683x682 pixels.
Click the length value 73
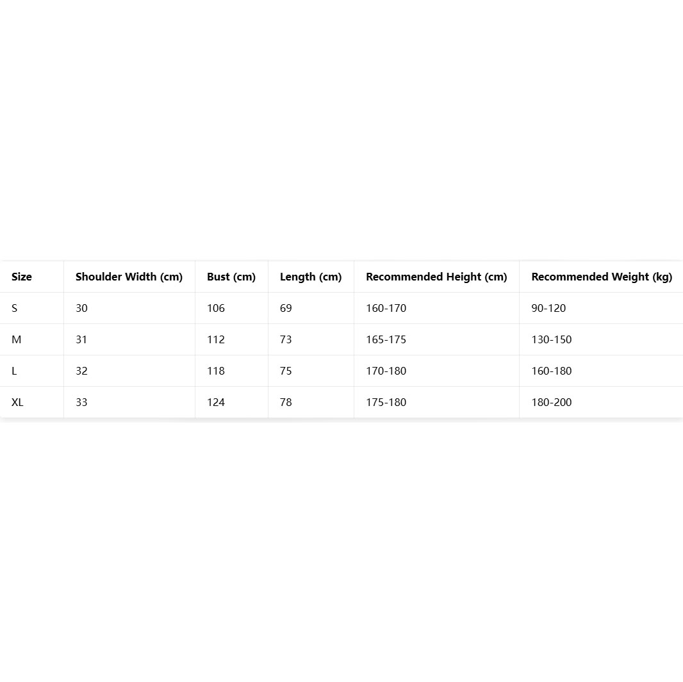(x=286, y=339)
